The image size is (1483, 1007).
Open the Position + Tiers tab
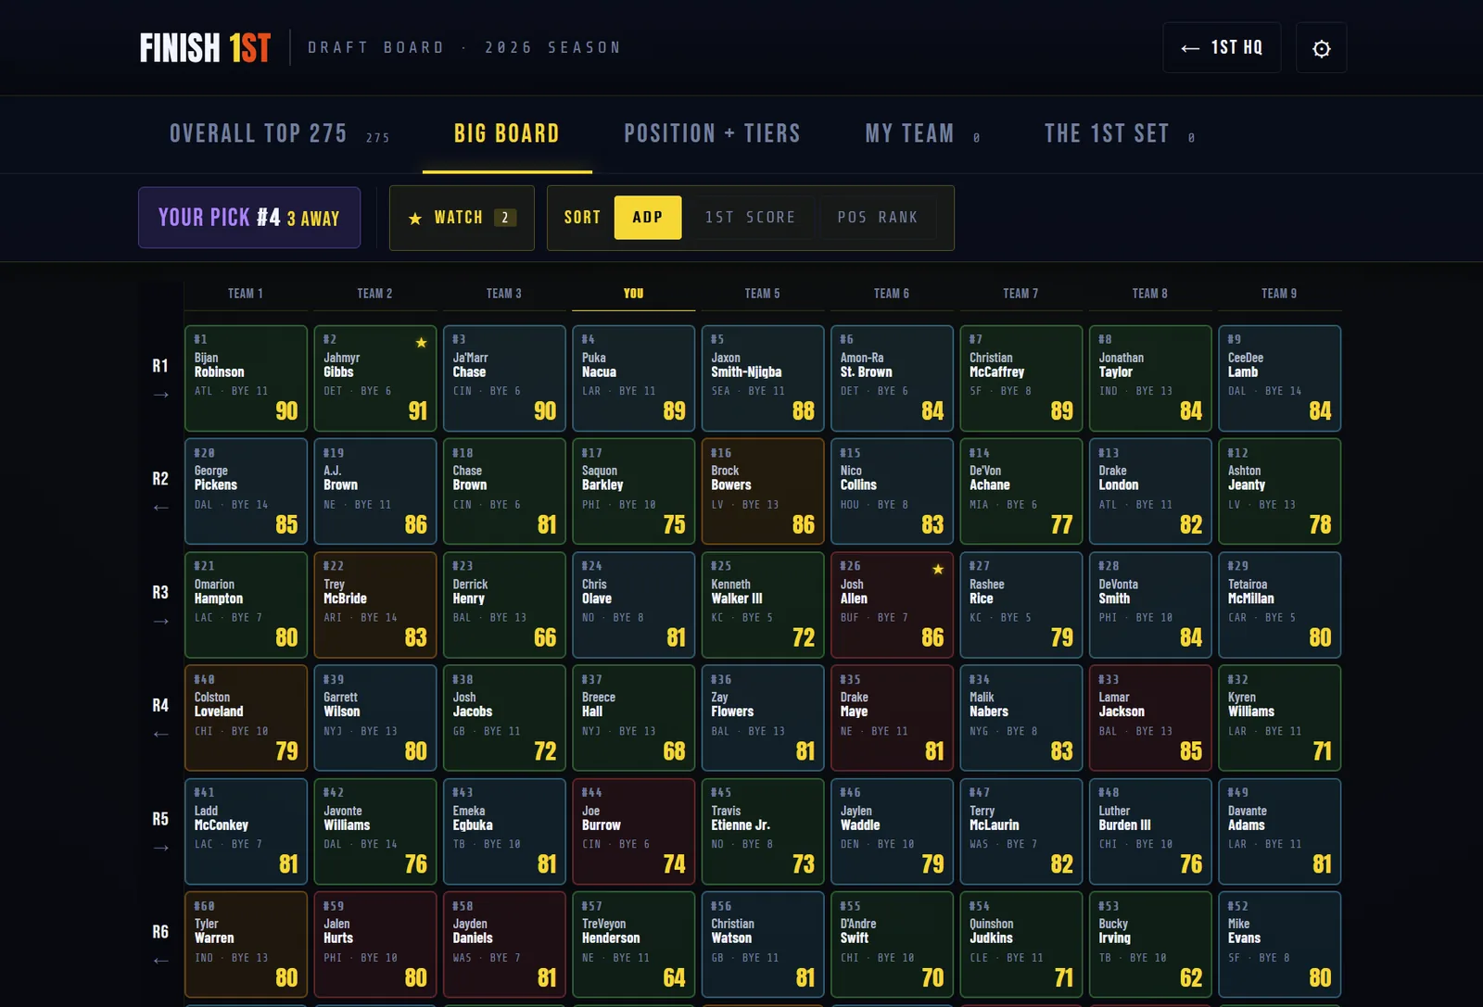712,134
